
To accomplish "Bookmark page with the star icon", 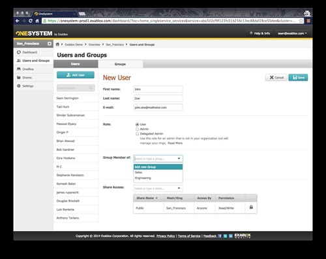I will (x=301, y=21).
